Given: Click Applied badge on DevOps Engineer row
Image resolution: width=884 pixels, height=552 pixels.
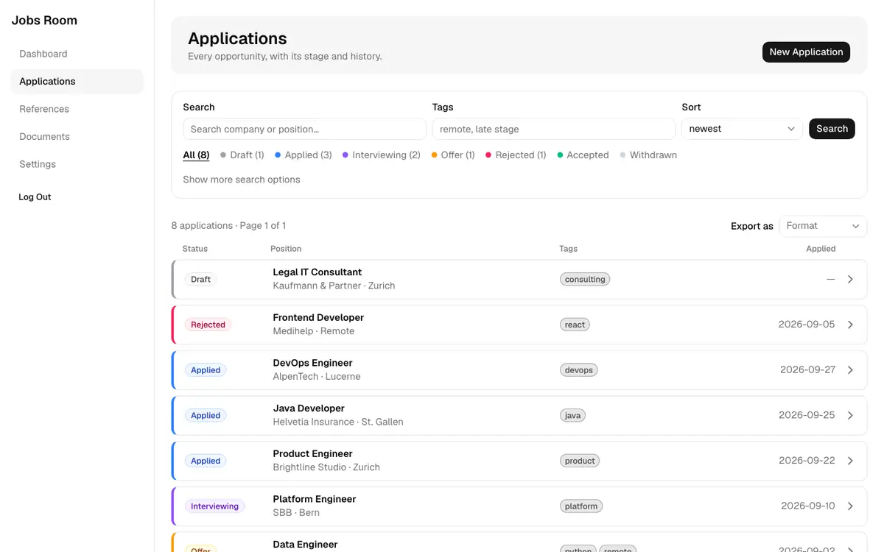Looking at the screenshot, I should 206,370.
